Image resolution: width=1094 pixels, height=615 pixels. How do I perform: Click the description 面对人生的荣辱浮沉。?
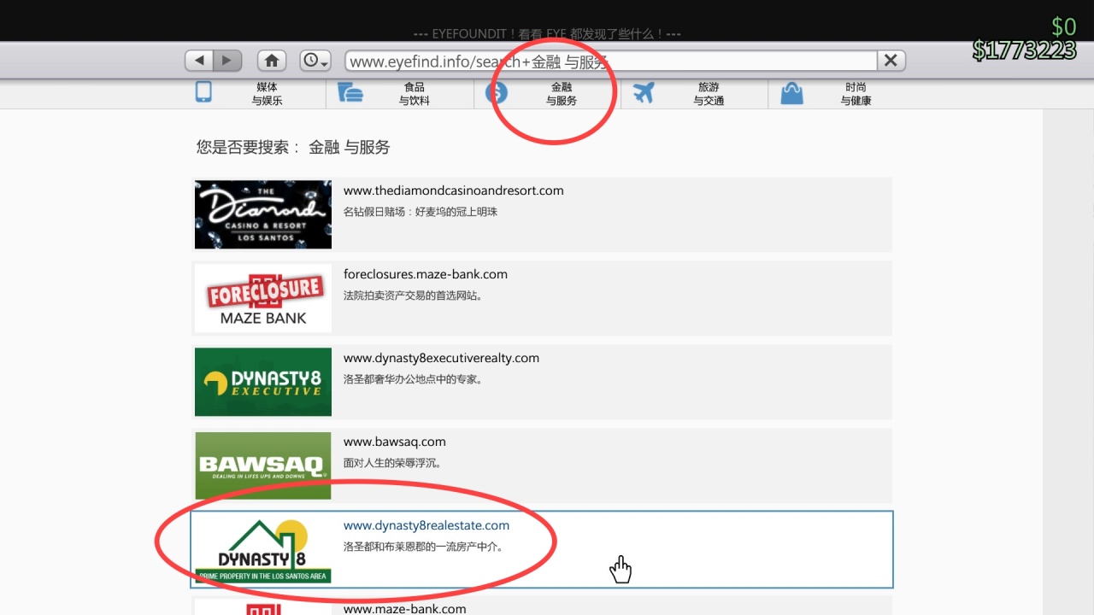pos(393,463)
